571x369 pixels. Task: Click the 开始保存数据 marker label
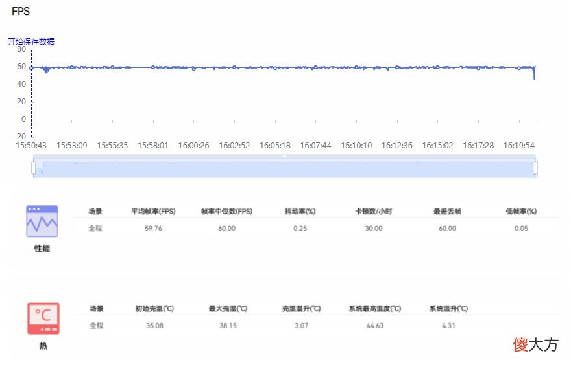click(31, 41)
